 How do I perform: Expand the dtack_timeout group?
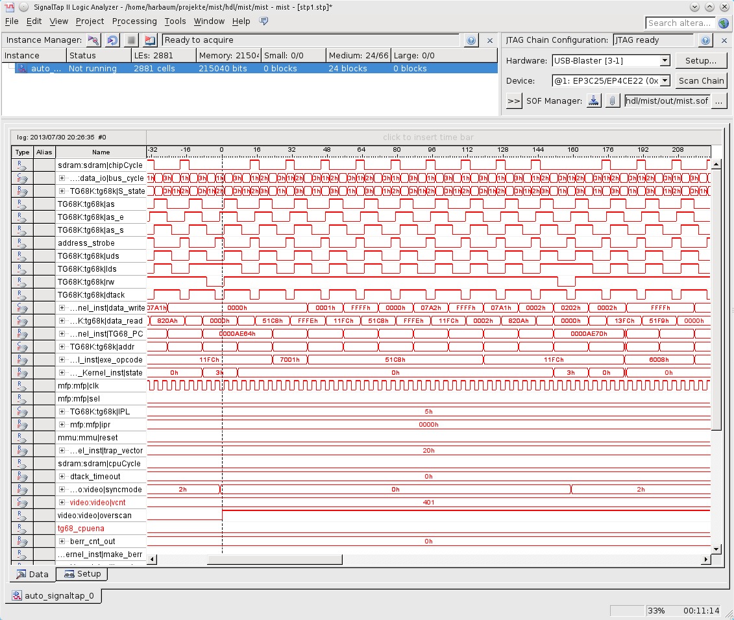tap(62, 476)
